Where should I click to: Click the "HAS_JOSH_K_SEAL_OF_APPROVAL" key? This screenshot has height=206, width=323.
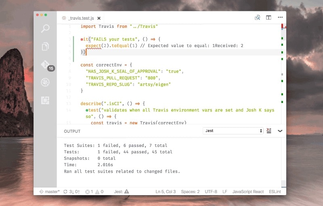[x=123, y=71]
